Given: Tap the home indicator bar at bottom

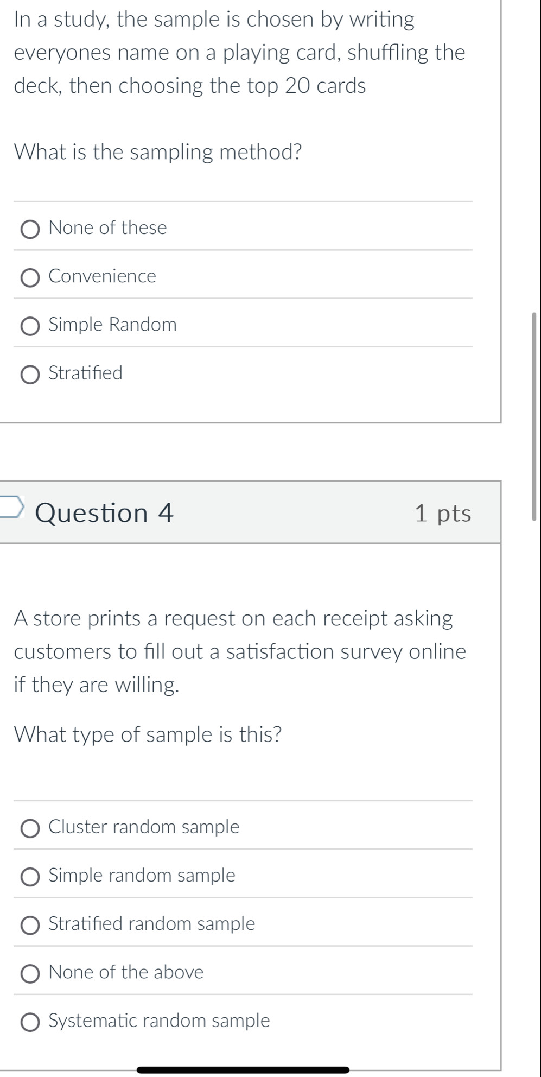Looking at the screenshot, I should pyautogui.click(x=243, y=1070).
